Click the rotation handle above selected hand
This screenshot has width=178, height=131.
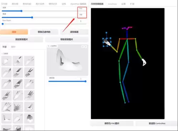[x=106, y=33]
